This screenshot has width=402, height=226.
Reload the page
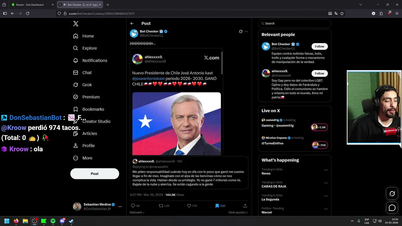28,13
